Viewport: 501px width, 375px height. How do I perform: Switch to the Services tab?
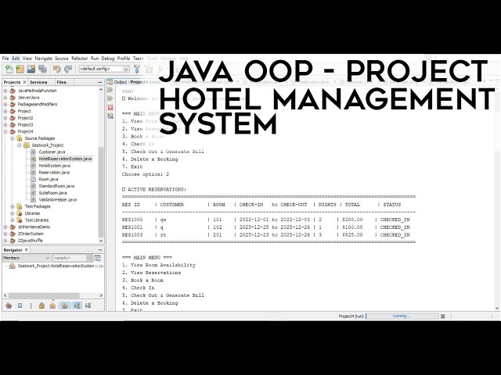click(38, 82)
